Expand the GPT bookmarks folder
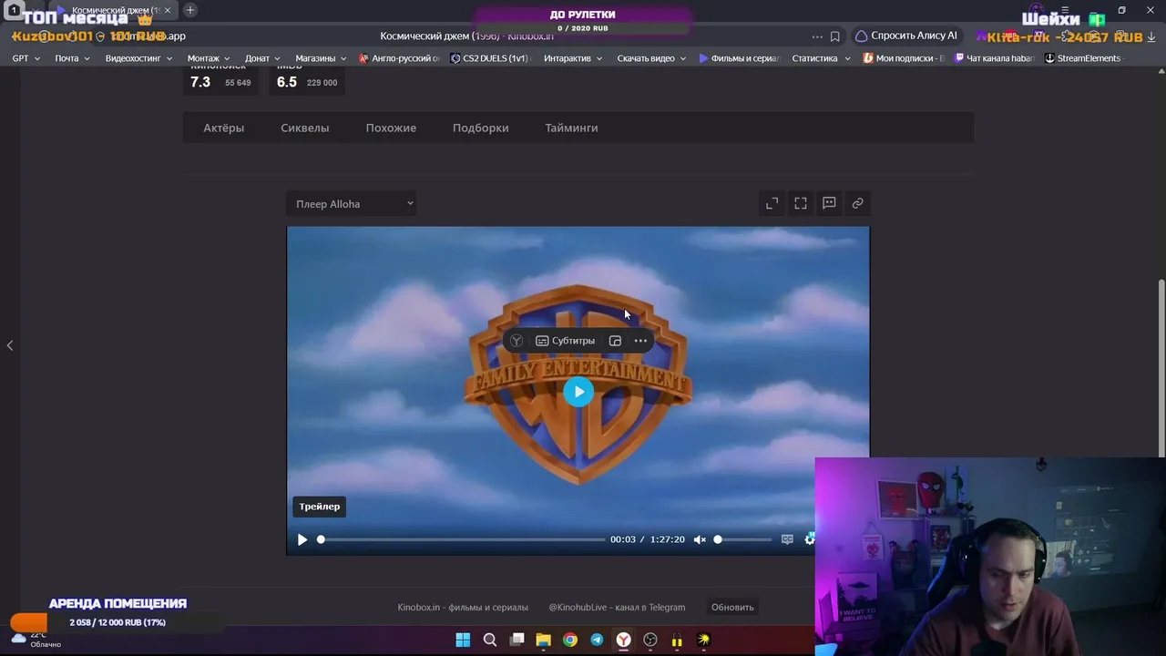Image resolution: width=1166 pixels, height=656 pixels. click(x=26, y=58)
